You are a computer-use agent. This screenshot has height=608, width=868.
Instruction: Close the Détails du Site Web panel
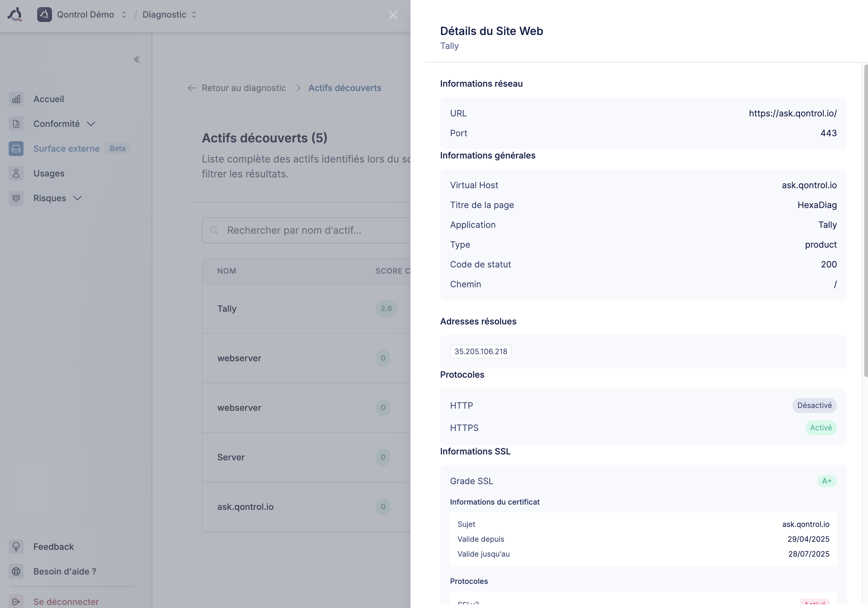(393, 15)
